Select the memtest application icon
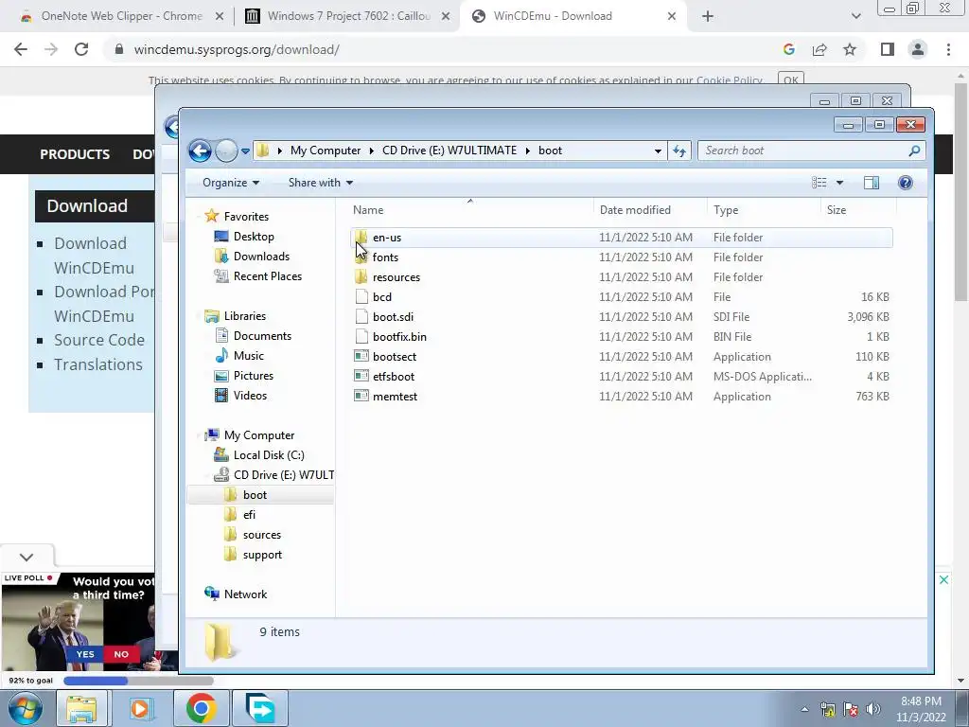Viewport: 969px width, 727px height. click(x=361, y=396)
